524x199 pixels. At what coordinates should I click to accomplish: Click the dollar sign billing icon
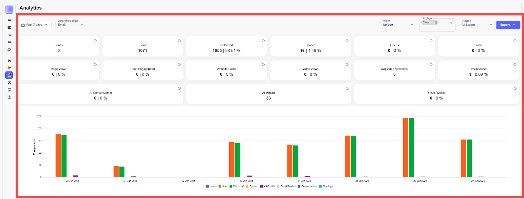pos(9,97)
